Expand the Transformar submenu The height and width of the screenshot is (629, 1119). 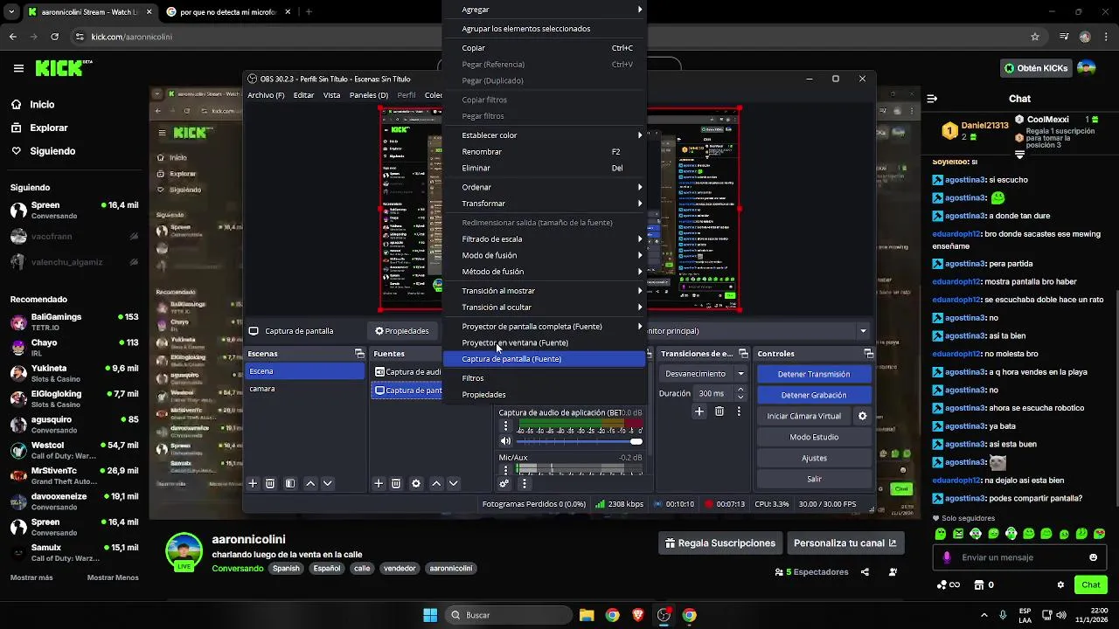pyautogui.click(x=545, y=204)
